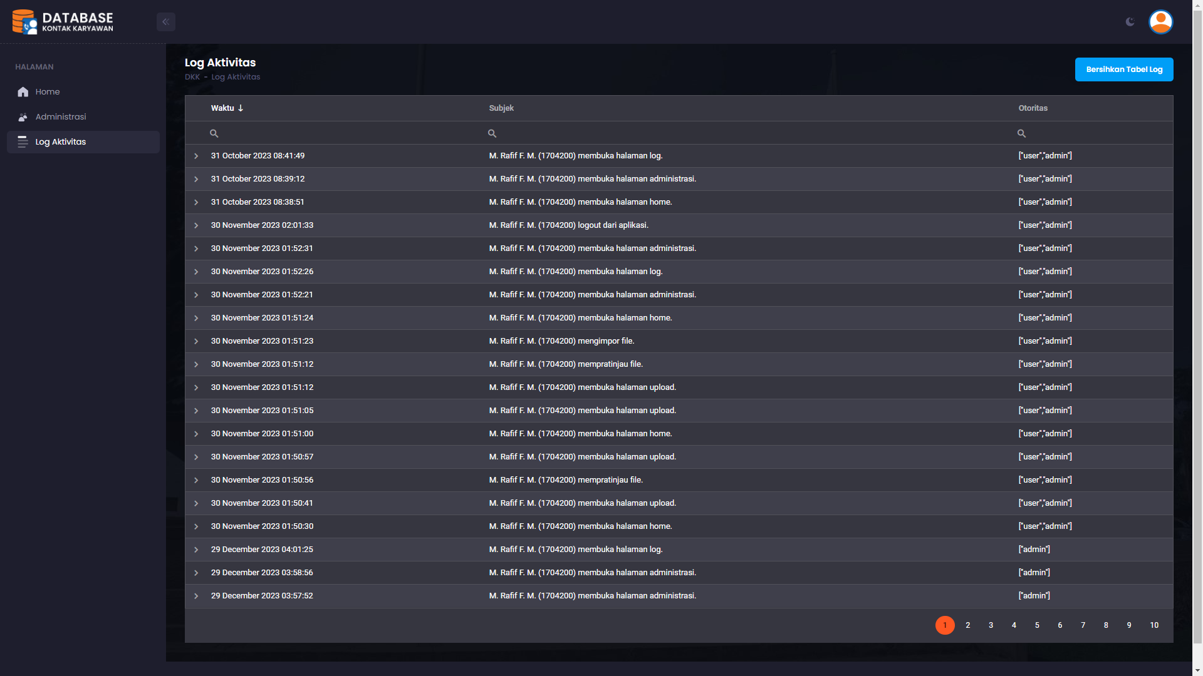Select current page 1 in pagination

coord(945,625)
